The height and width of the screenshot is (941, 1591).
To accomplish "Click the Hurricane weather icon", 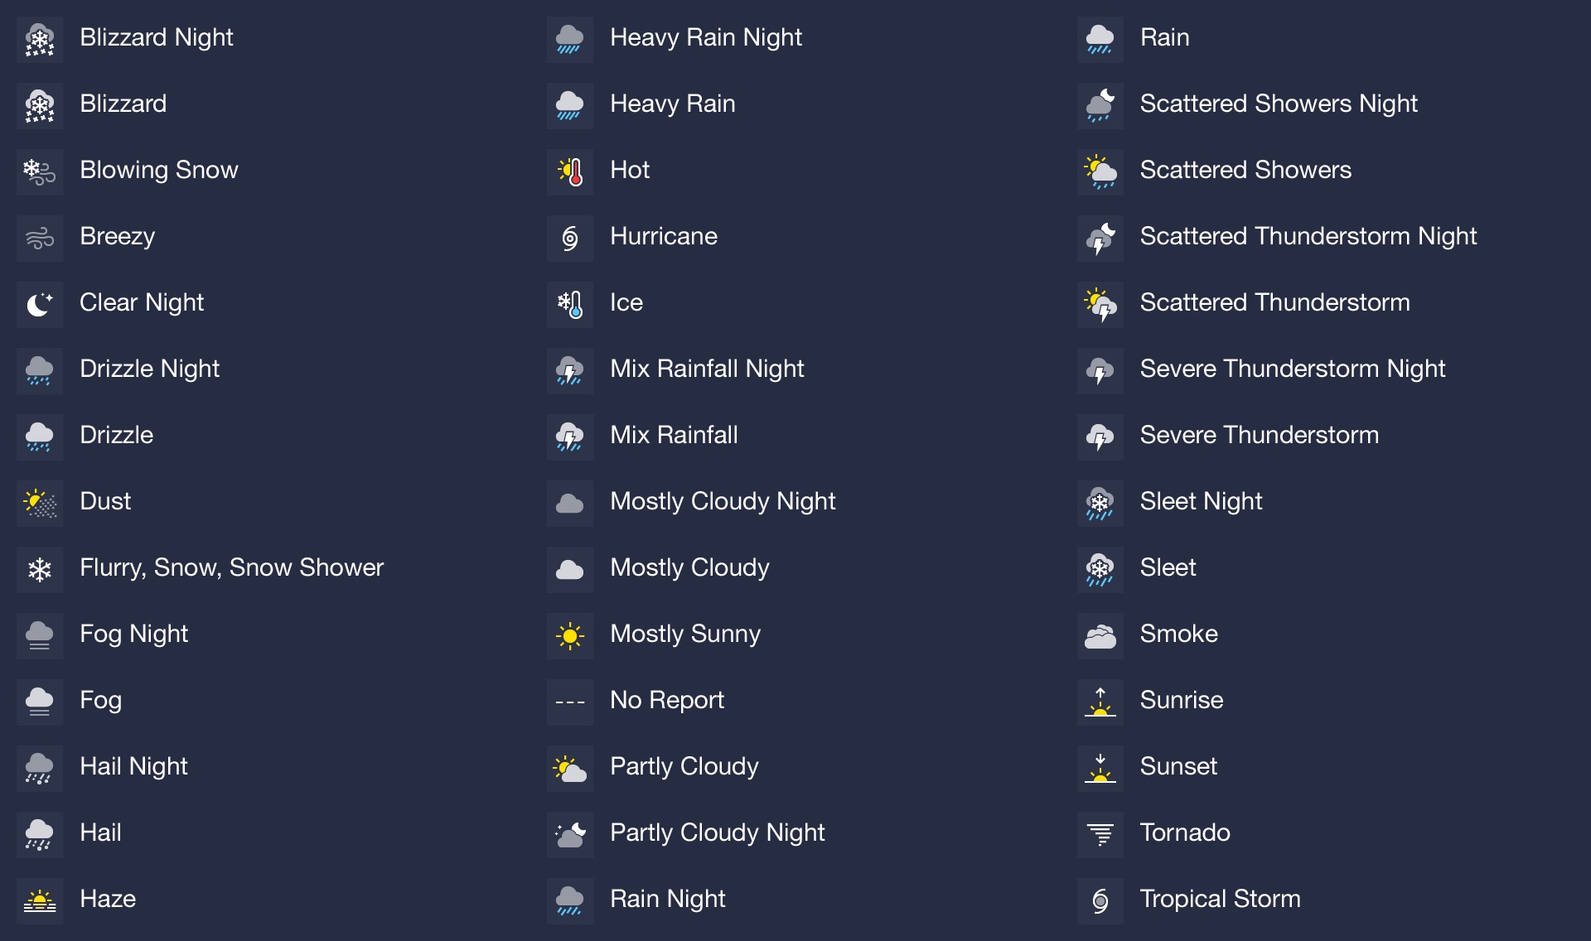I will (569, 236).
